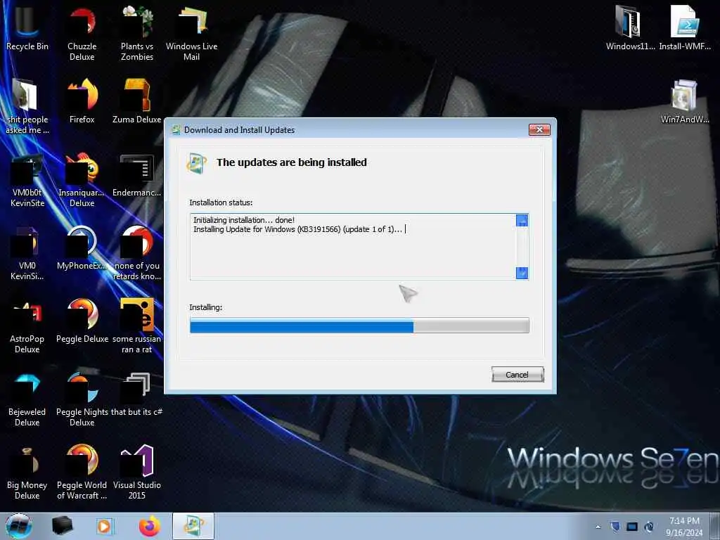Select the Plants vs Zombies icon
Image resolution: width=720 pixels, height=540 pixels.
(x=137, y=33)
